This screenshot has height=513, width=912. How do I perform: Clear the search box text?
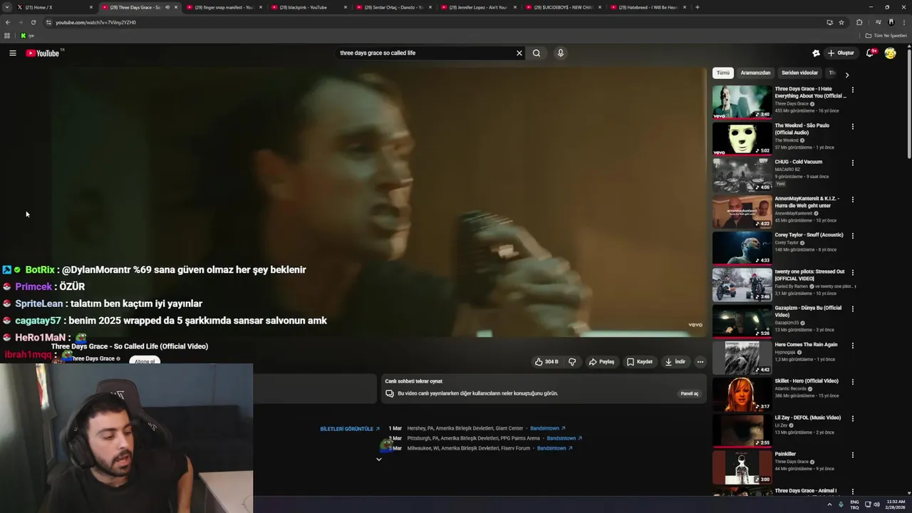tap(519, 53)
